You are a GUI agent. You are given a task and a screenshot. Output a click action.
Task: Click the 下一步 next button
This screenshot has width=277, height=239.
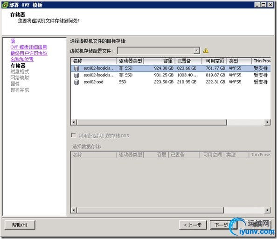pos(223,225)
